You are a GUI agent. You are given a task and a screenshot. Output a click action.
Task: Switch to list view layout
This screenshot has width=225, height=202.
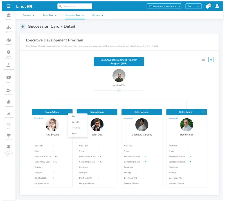click(203, 59)
